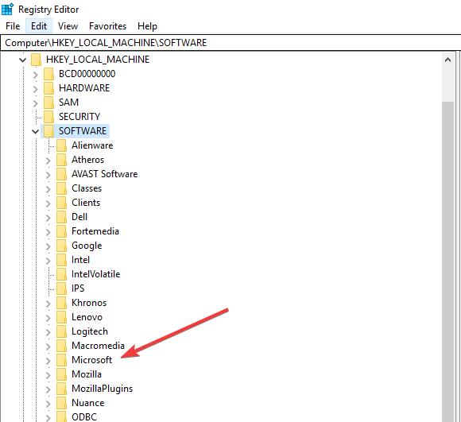Open the Help menu
Screen dimensions: 461x422
147,26
